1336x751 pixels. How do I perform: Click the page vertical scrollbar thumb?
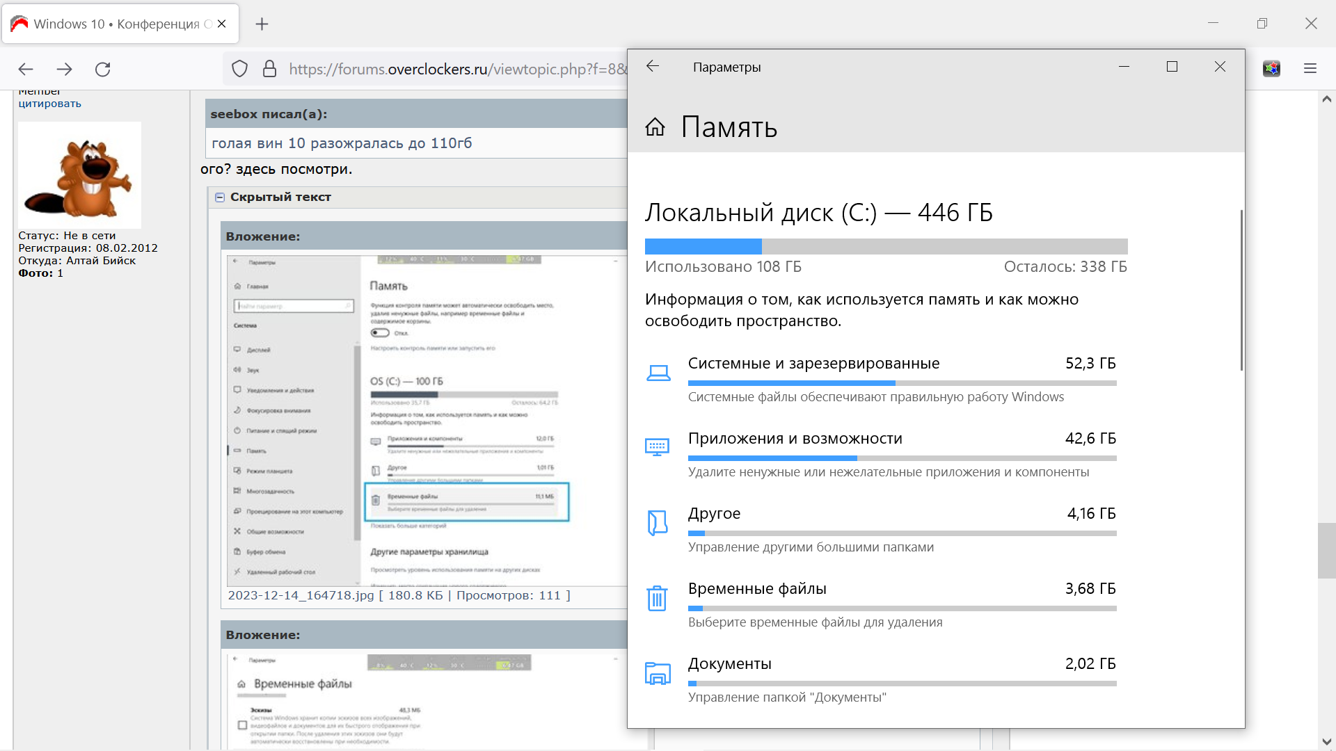pyautogui.click(x=1326, y=550)
